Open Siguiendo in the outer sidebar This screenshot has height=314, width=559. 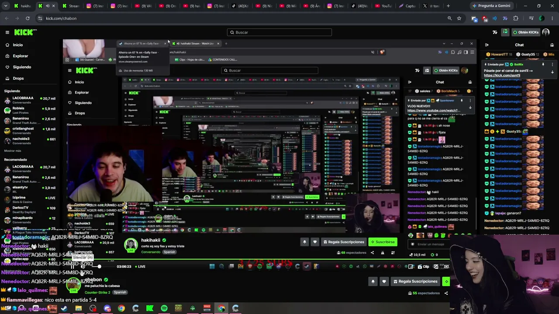22,67
